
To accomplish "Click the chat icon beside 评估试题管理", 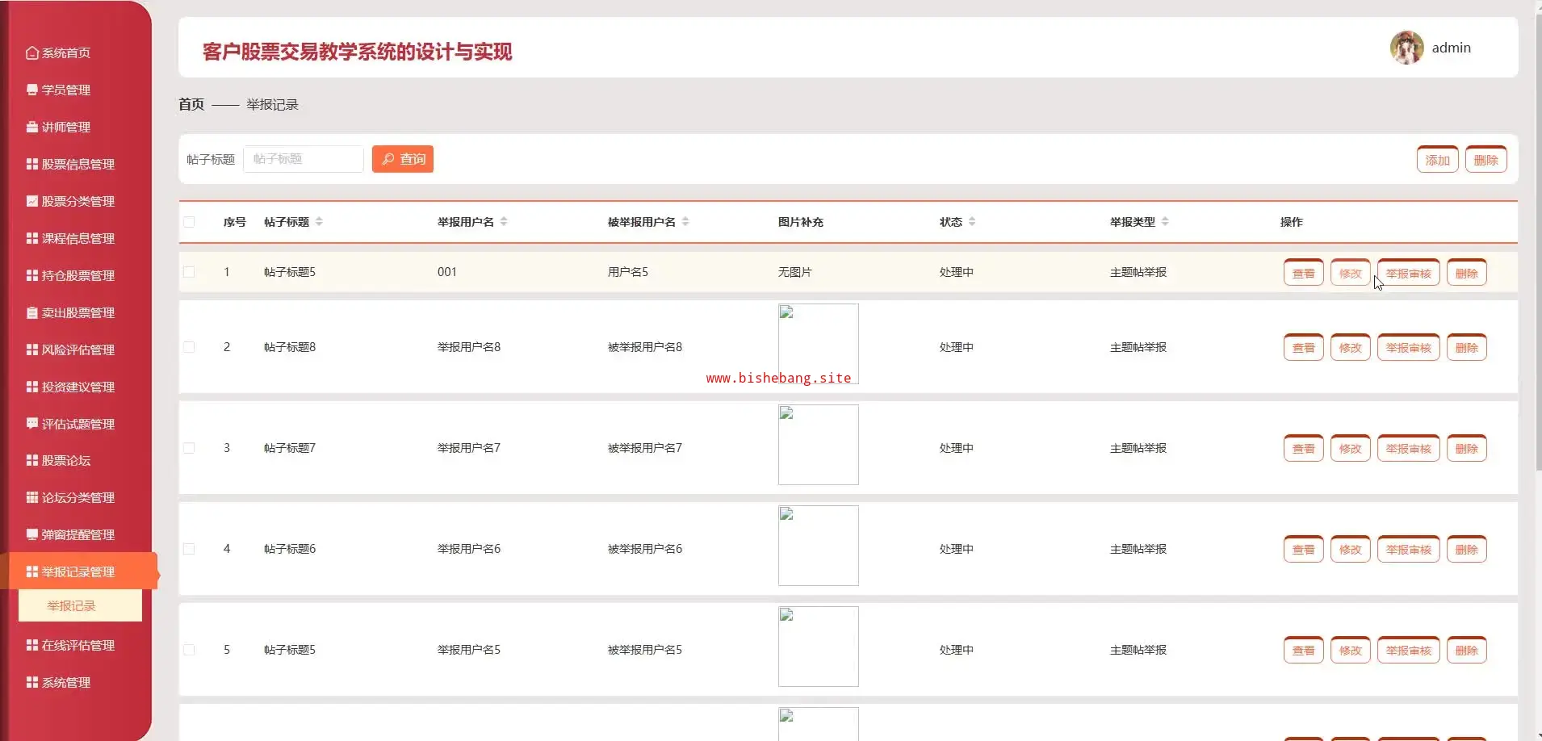I will [x=32, y=424].
